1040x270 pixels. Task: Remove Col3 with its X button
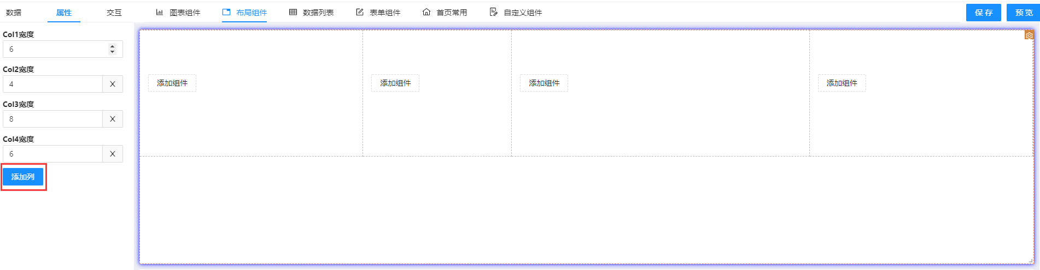(x=113, y=119)
